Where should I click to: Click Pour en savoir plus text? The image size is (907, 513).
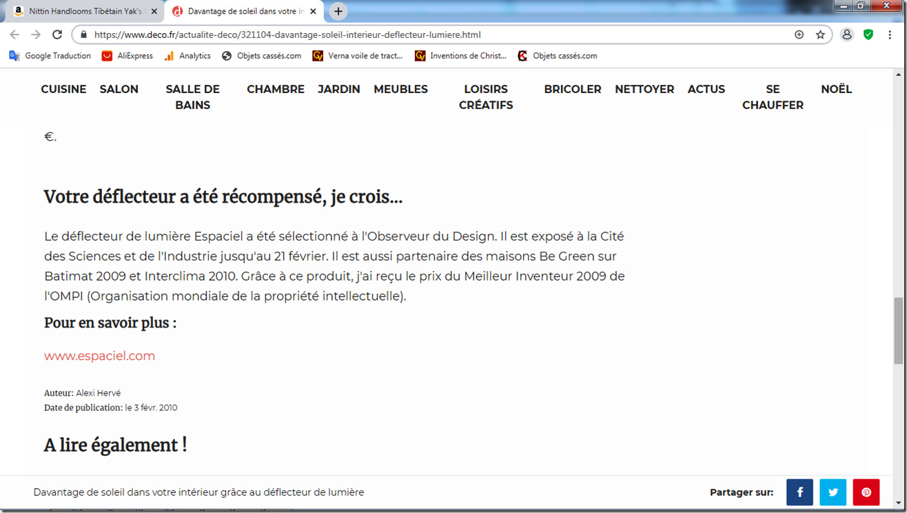tap(110, 323)
